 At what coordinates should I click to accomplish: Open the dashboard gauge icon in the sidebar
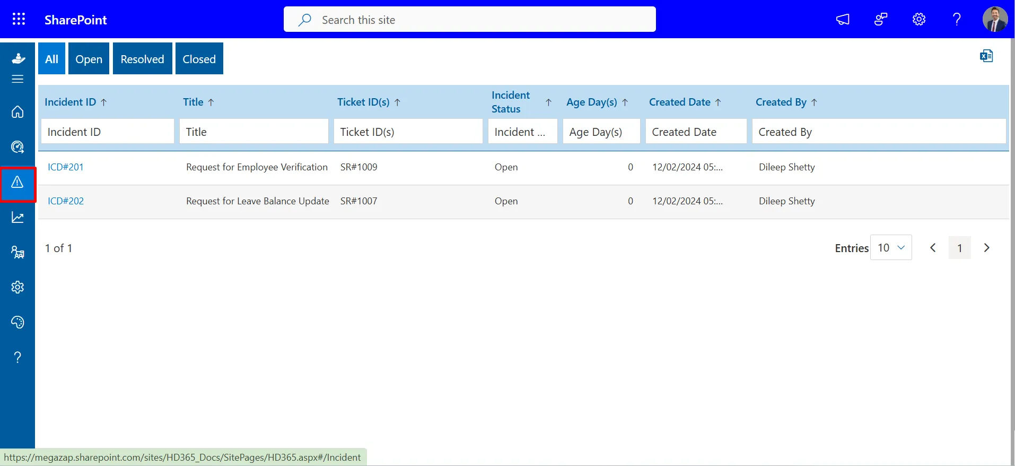[17, 147]
